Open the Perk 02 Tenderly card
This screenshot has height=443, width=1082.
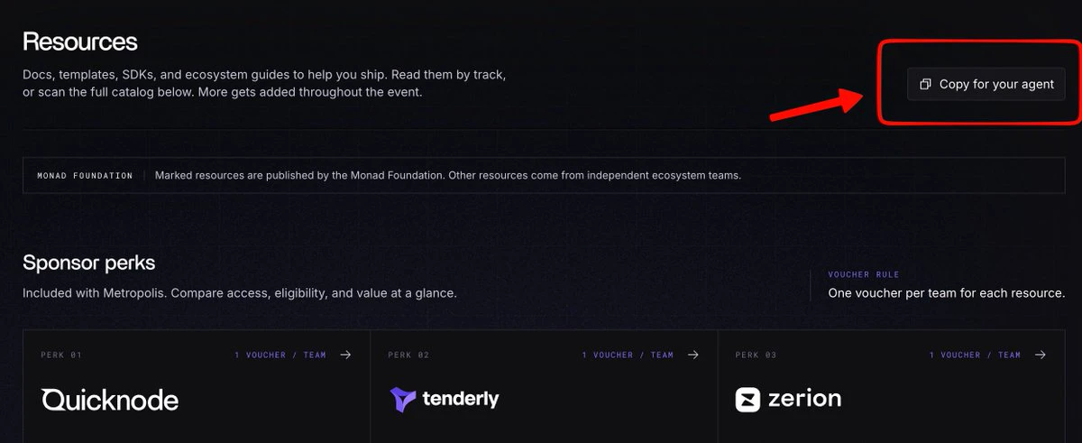tap(544, 386)
